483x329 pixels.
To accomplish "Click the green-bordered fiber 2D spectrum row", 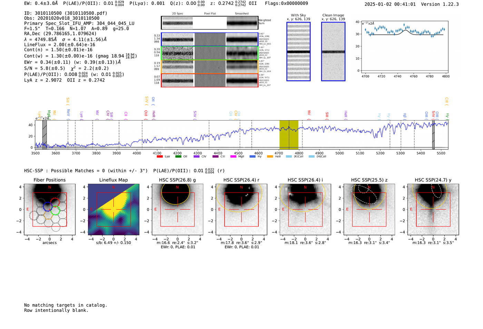I will point(210,53).
